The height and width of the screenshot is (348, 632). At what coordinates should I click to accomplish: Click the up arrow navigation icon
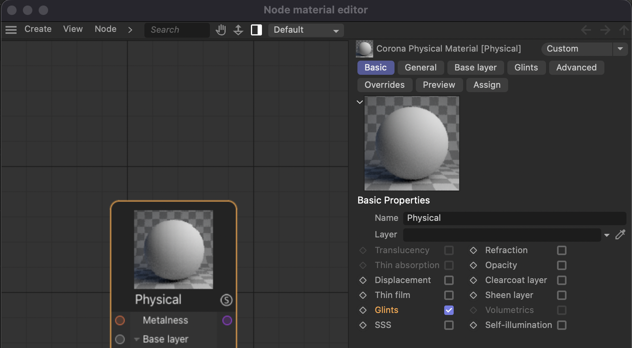point(624,30)
